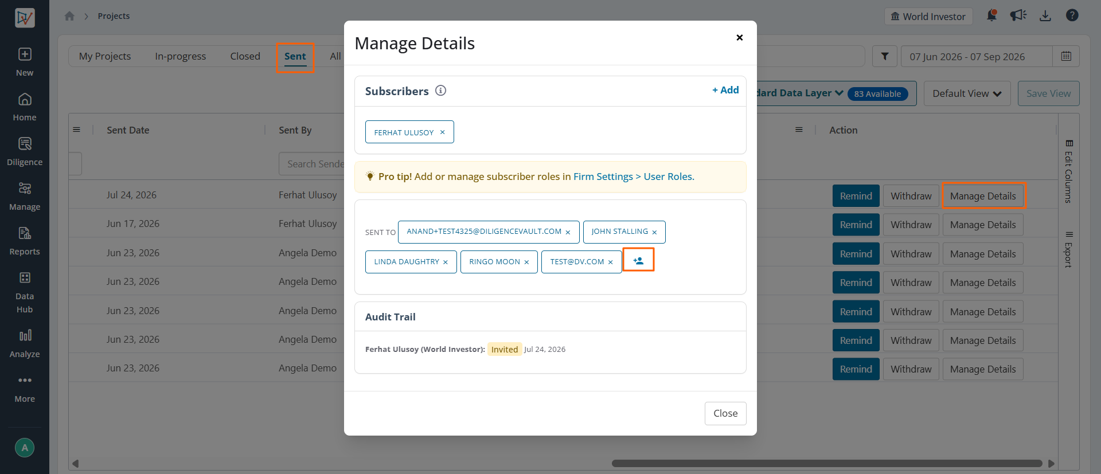1101x474 pixels.
Task: Switch to the Closed tab
Action: click(x=245, y=56)
